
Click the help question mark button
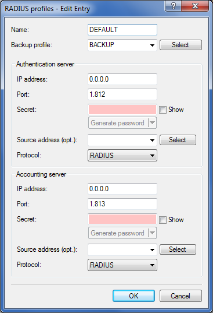coord(174,6)
